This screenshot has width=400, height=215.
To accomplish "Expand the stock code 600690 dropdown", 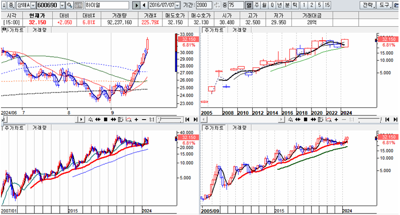I will [x=62, y=5].
